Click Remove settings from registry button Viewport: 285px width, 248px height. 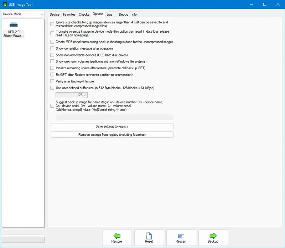coord(112,135)
